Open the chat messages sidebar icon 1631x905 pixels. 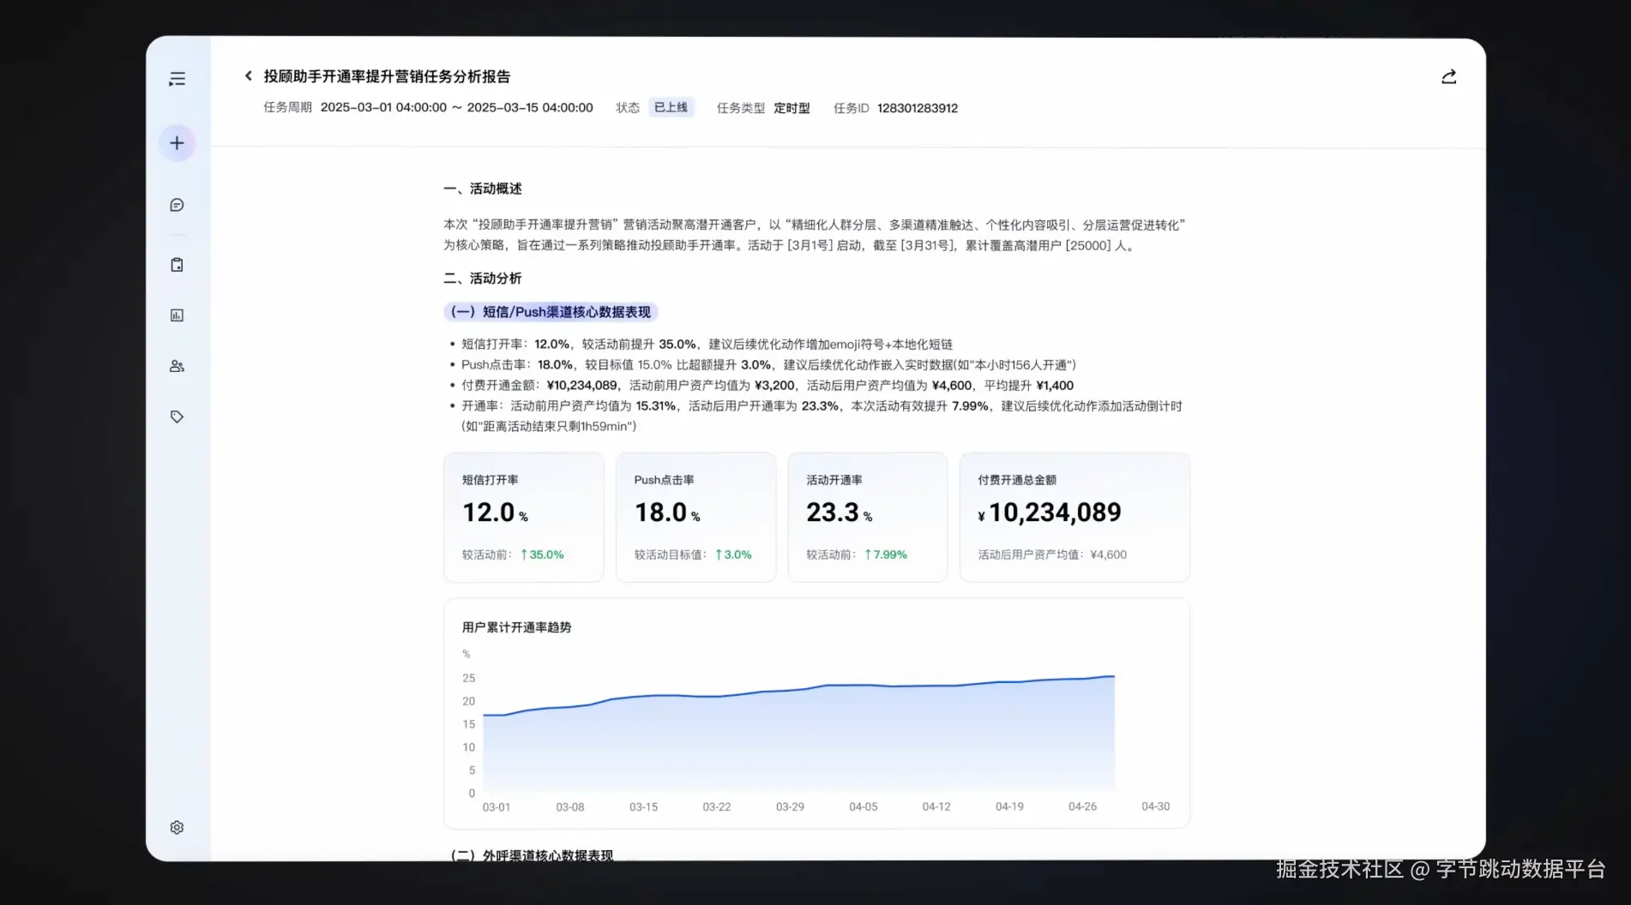pyautogui.click(x=177, y=205)
